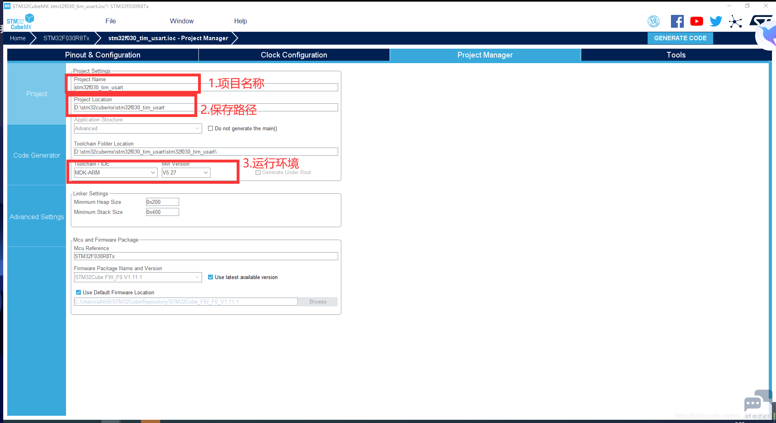Click the Project Location input field

206,108
